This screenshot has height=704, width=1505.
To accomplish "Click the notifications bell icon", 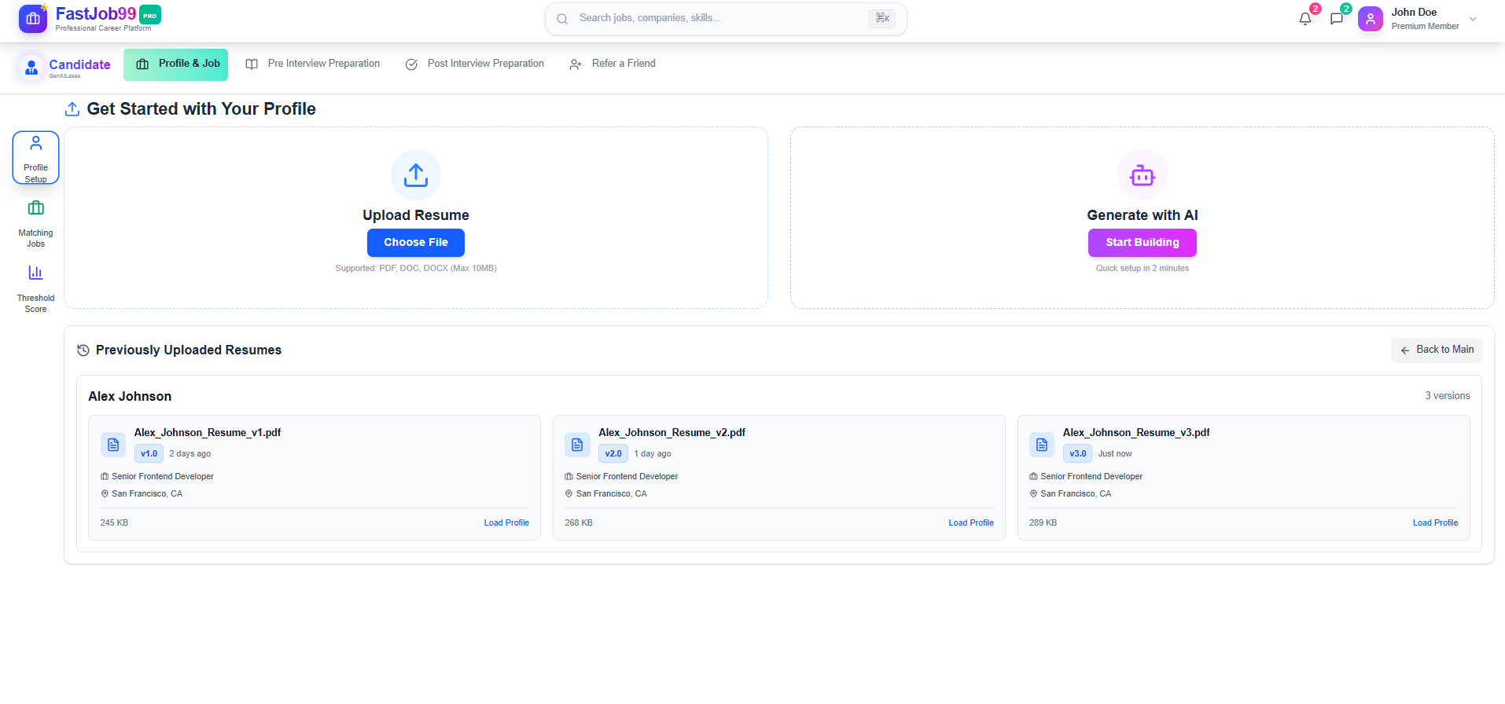I will tap(1304, 19).
